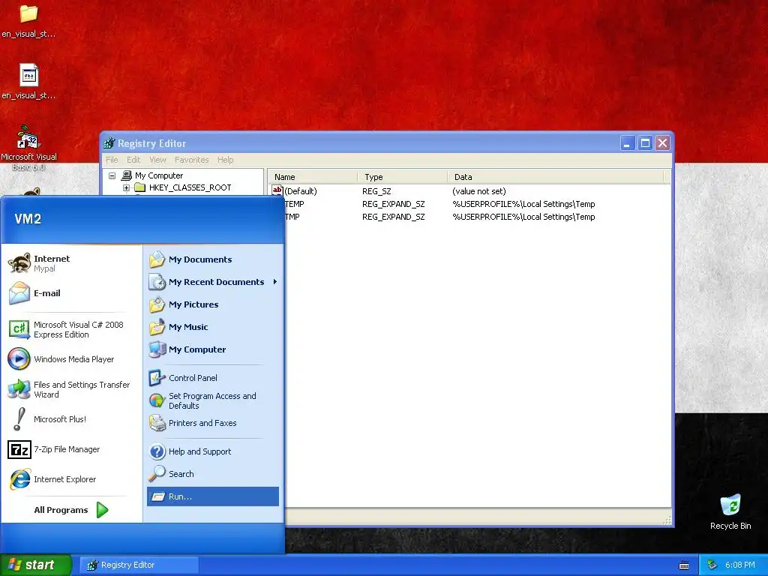Click the Registry Editor taskbar button
This screenshot has height=576, width=768.
coord(139,565)
